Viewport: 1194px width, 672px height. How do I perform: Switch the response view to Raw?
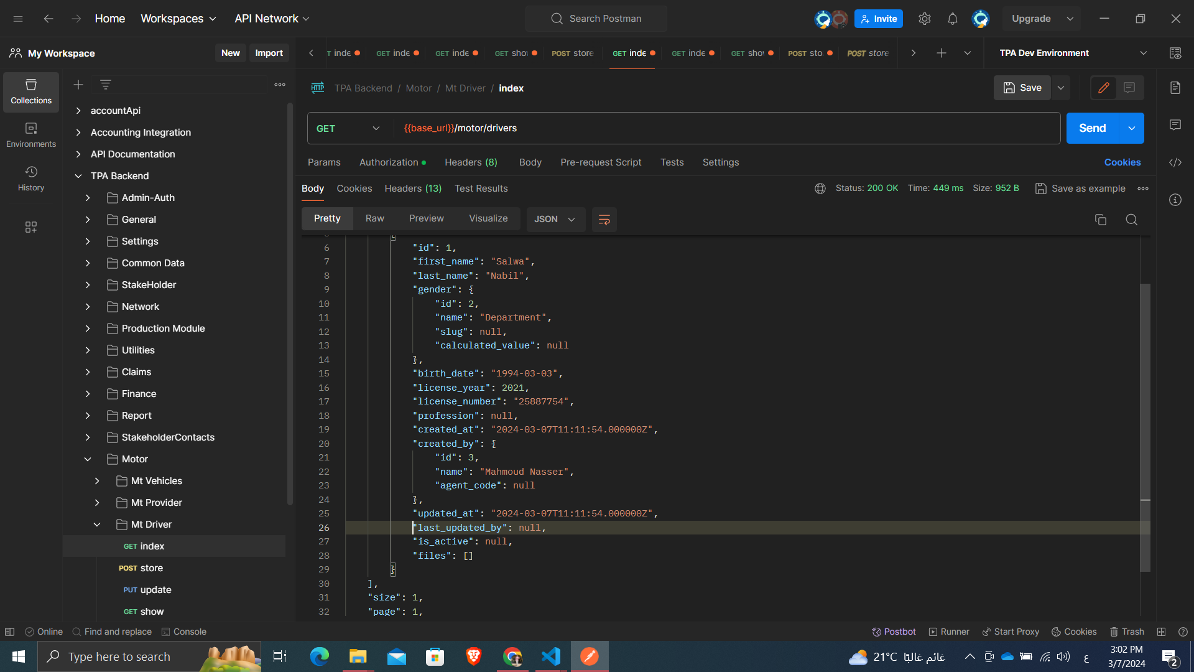374,218
